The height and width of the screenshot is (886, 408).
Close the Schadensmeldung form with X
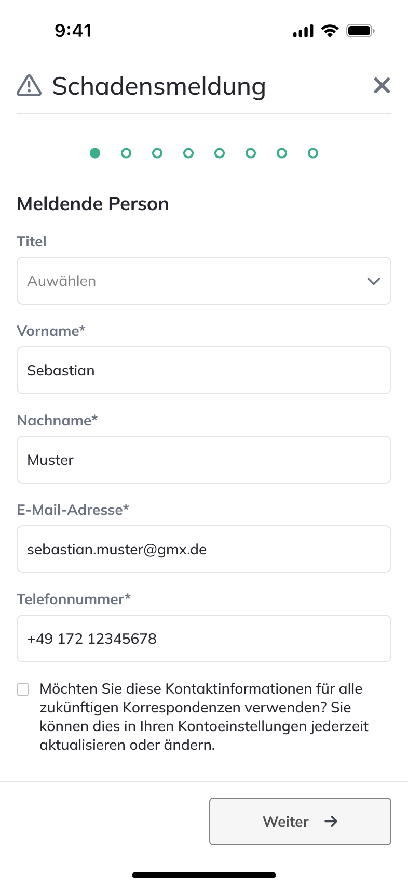382,85
